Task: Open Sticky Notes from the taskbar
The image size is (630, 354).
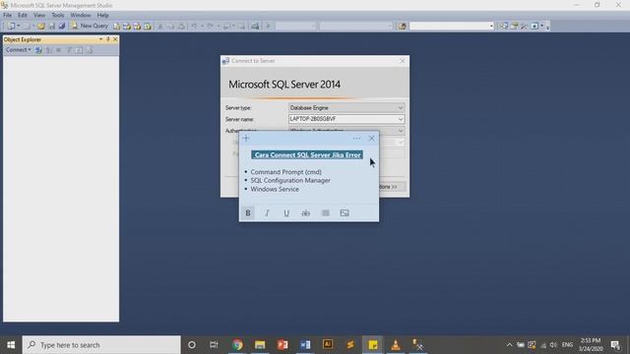Action: (x=373, y=345)
